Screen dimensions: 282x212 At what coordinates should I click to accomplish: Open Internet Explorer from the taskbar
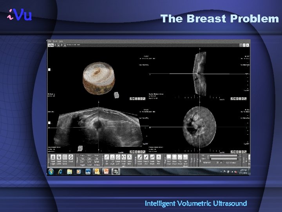coord(60,172)
